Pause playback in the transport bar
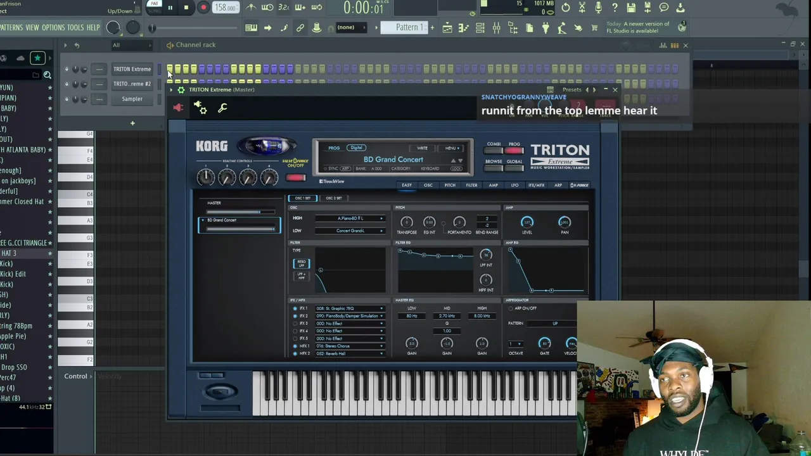Viewport: 811px width, 456px height. tap(170, 8)
